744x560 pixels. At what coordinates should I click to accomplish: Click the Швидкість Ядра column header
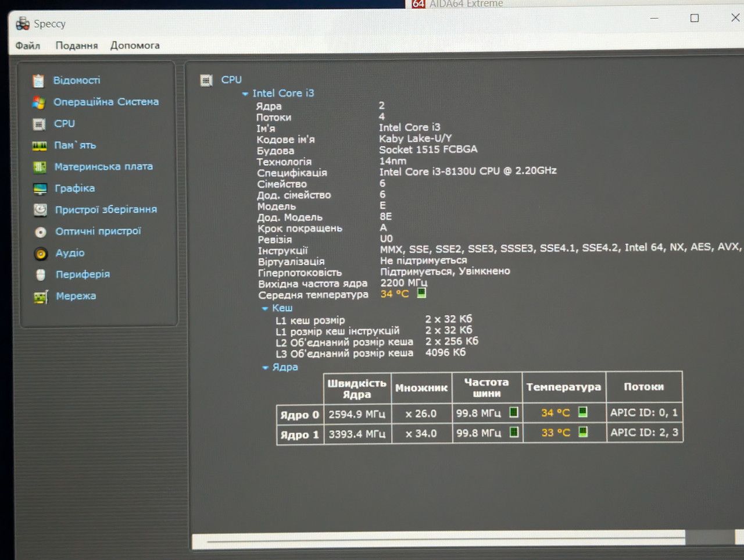[357, 388]
